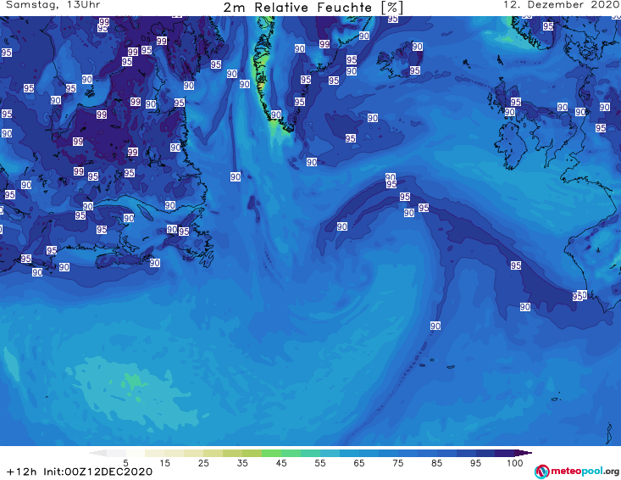Click the round meteopool logo icon
Screen dimensions: 621x480
click(541, 472)
